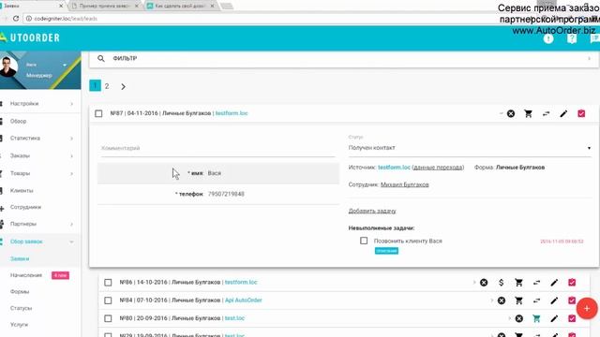This screenshot has width=600, height=337.
Task: Click pink task-check icon on lead №86
Action: click(572, 283)
